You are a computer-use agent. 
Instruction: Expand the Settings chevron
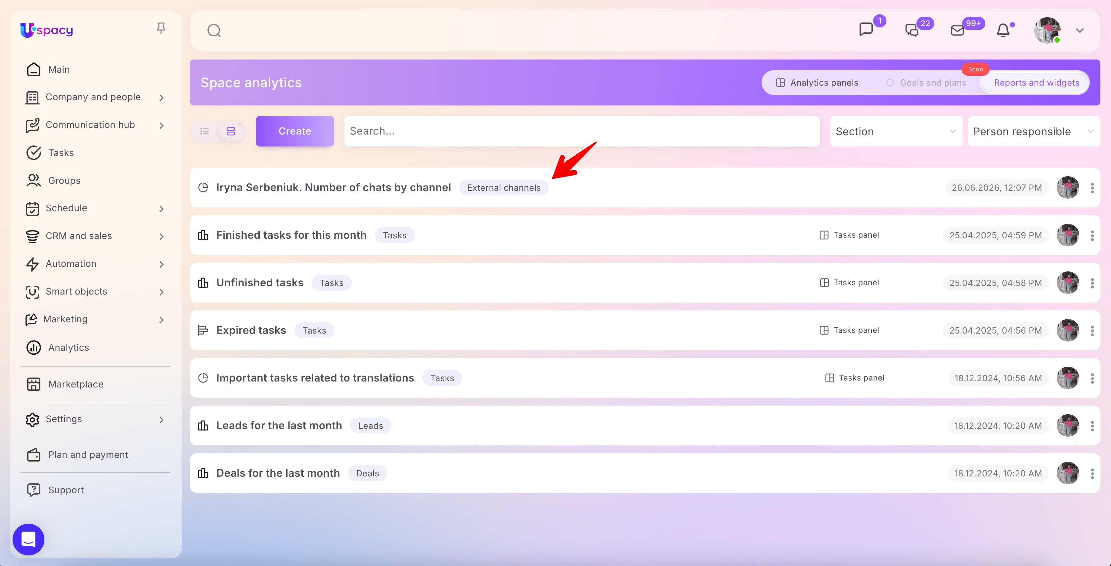(161, 420)
